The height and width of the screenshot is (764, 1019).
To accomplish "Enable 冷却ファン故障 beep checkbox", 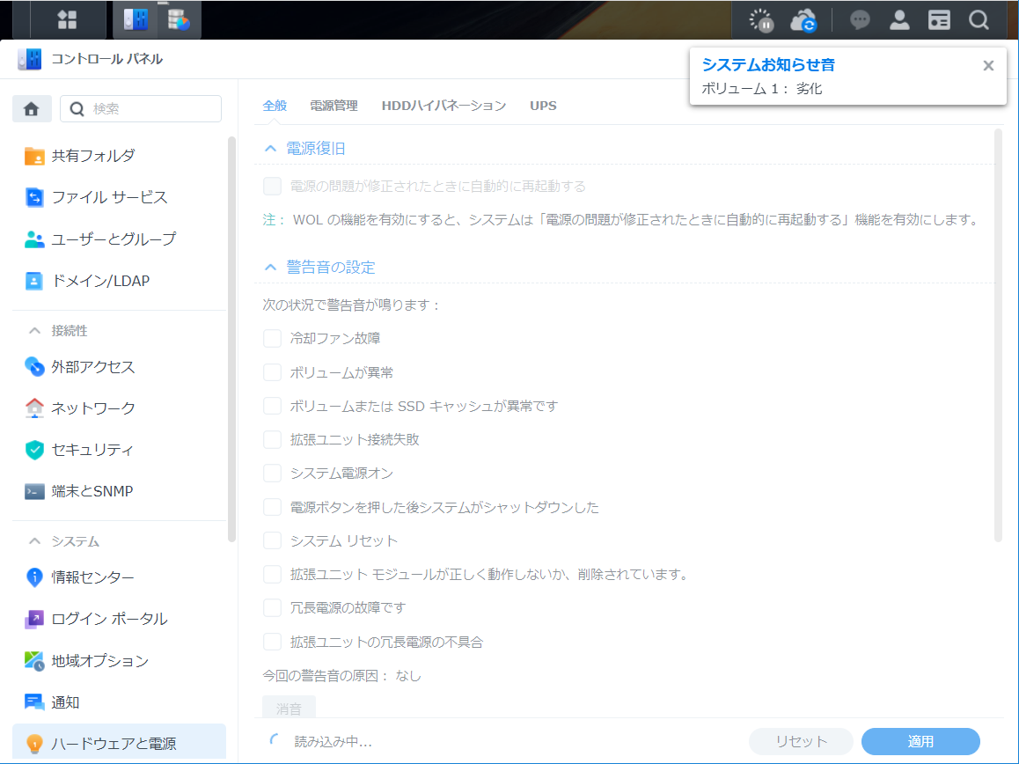I will click(272, 339).
